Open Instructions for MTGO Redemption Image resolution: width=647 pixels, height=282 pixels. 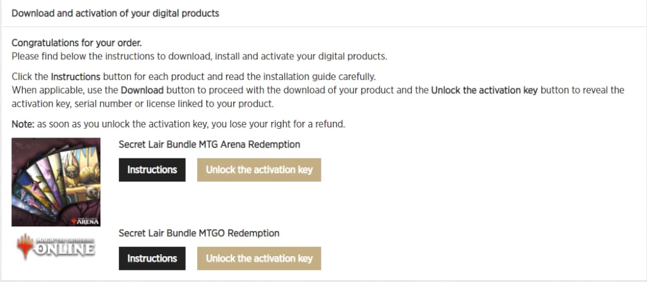click(152, 259)
